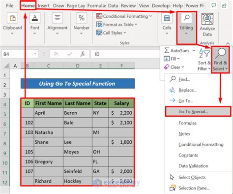Click the Conditional Formatting ribbon icon

(x=99, y=16)
